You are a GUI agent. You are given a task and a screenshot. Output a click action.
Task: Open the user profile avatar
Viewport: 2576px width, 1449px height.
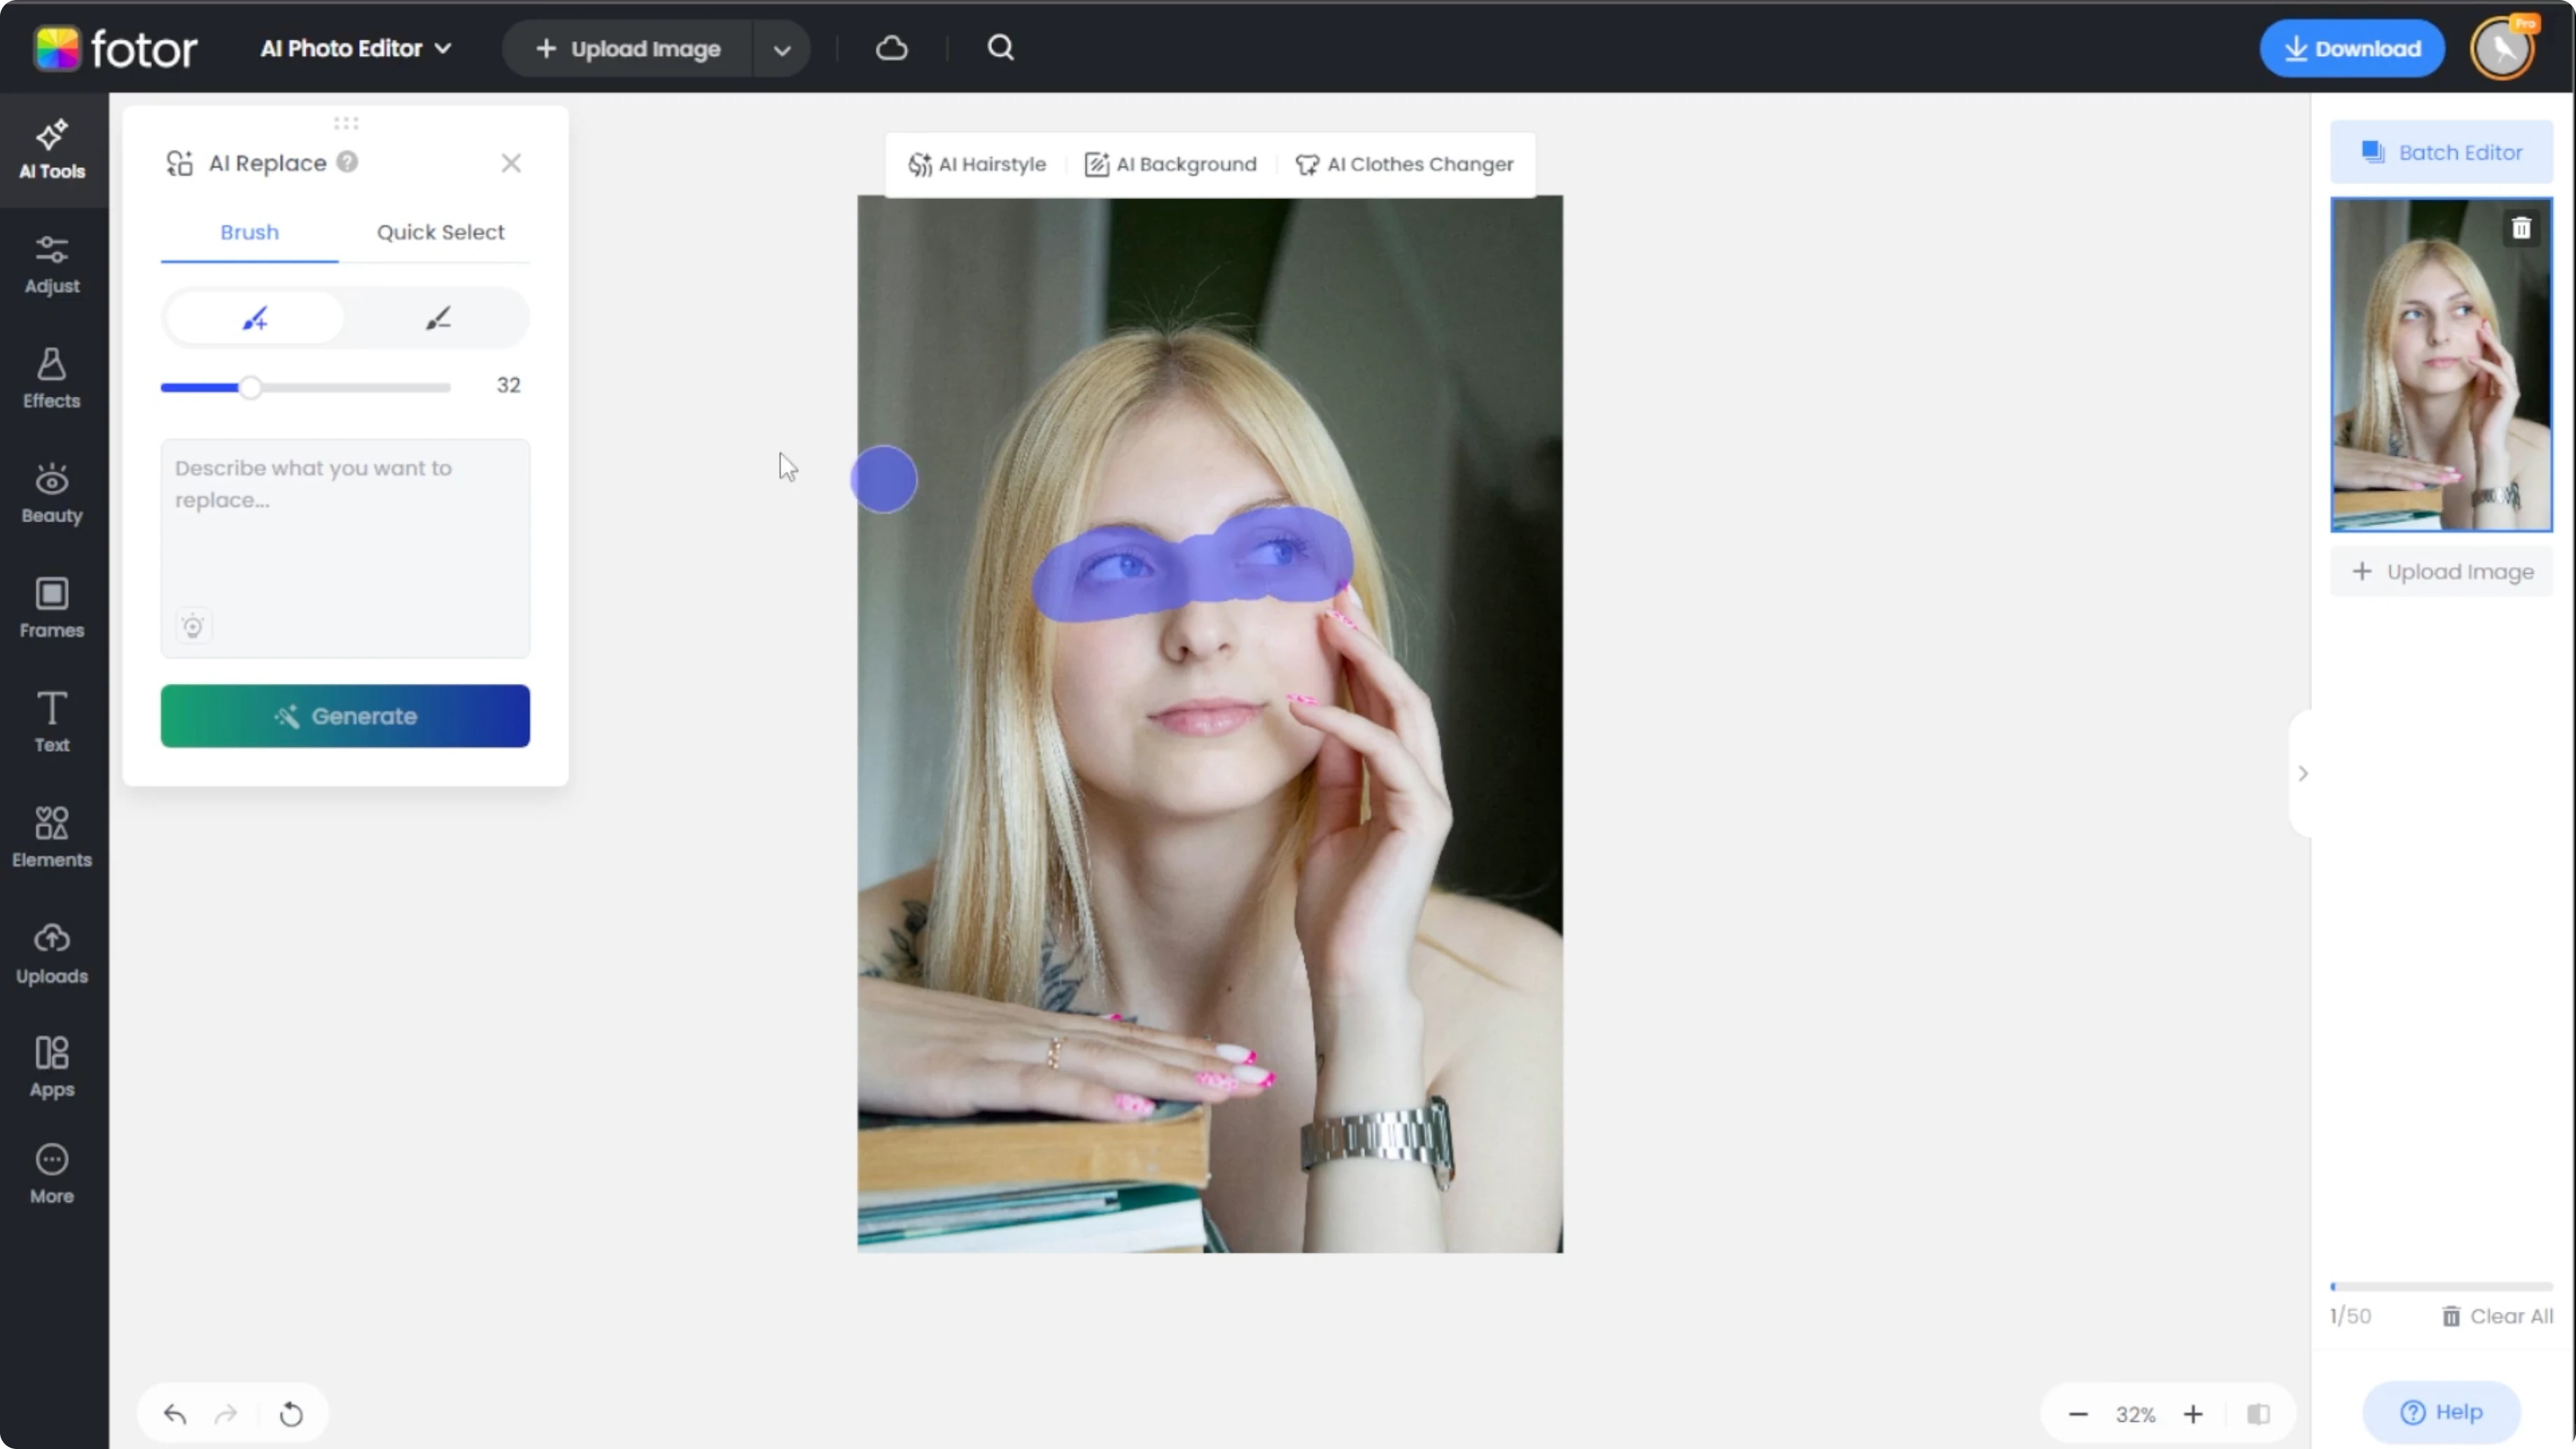[x=2503, y=48]
